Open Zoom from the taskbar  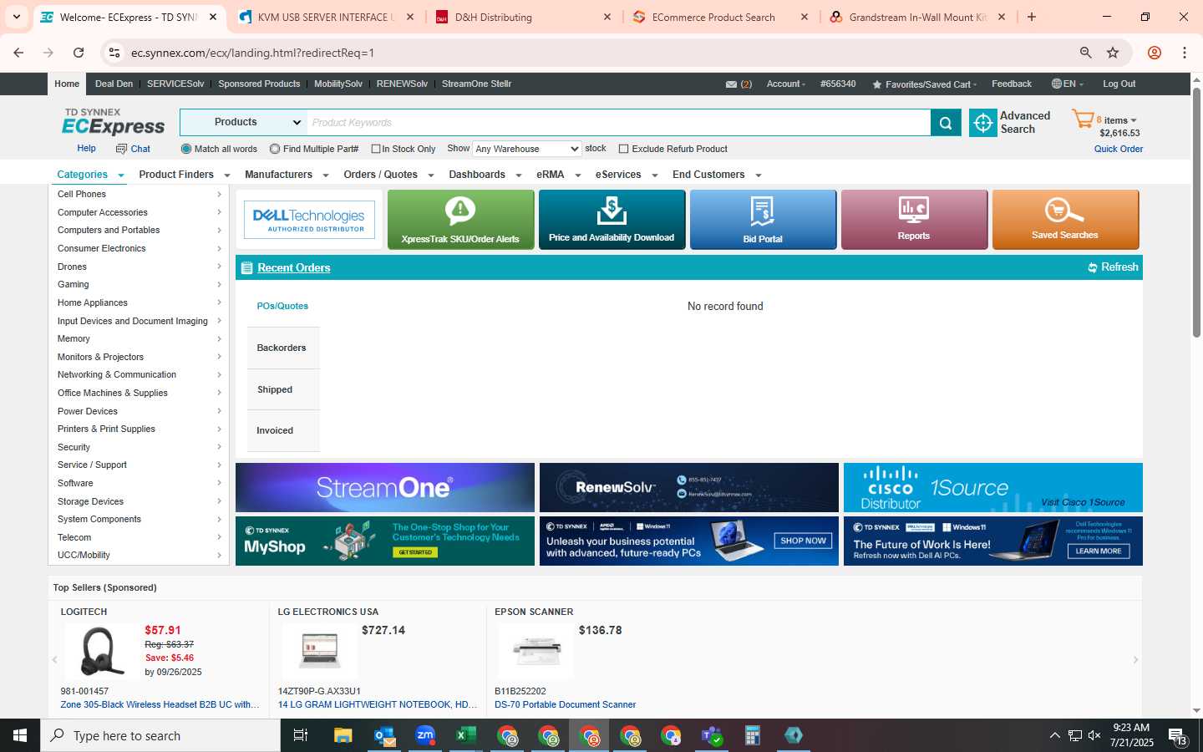tap(425, 735)
